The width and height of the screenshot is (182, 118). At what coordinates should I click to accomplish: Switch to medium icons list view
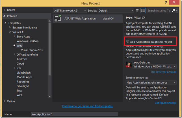(143, 10)
